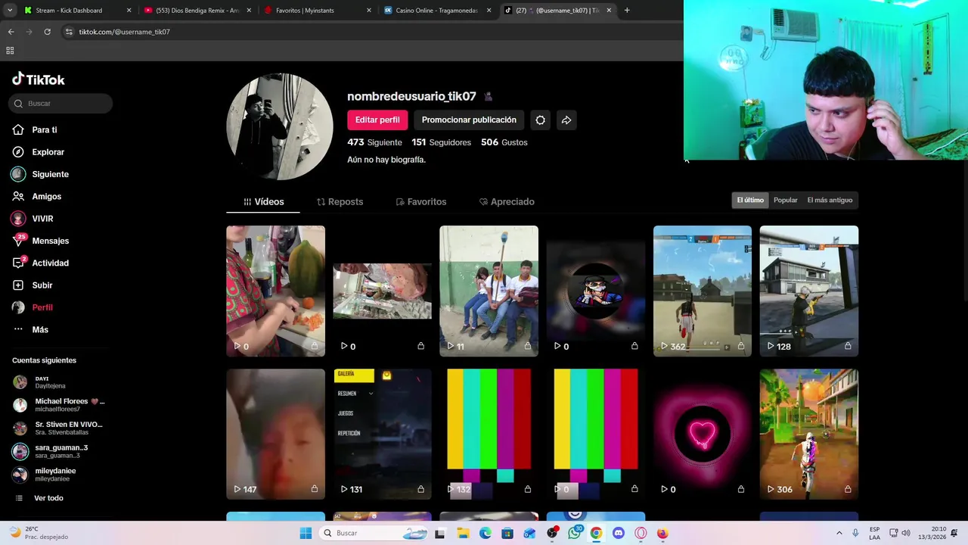Reload the TikTok page
Viewport: 968px width, 545px height.
click(x=47, y=32)
